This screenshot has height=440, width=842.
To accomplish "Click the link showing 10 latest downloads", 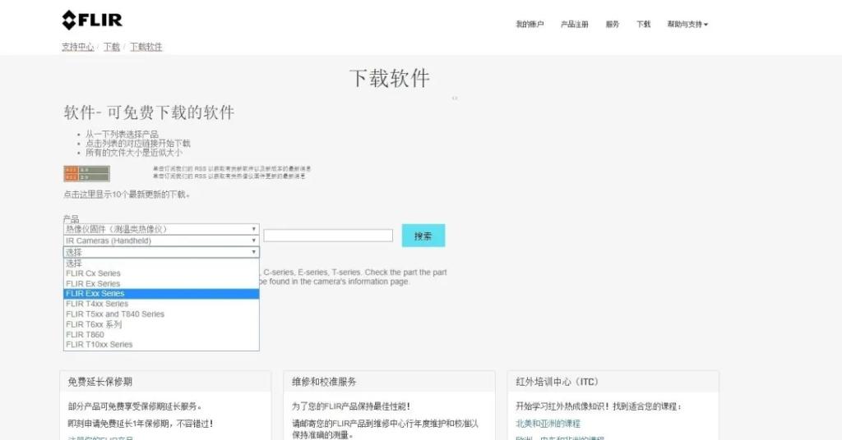I will (127, 194).
